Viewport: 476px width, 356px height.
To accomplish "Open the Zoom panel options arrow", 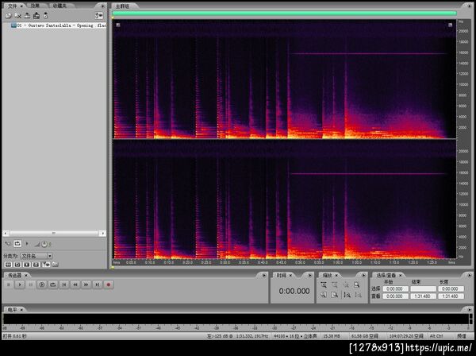I will click(x=363, y=276).
